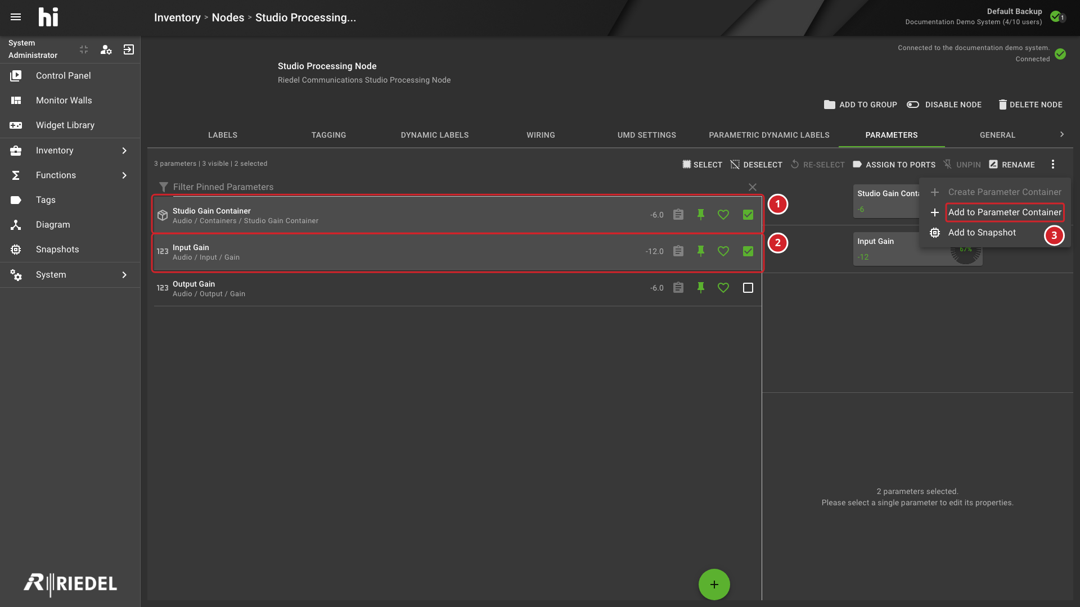Copy Output Gain value clipboard icon
The height and width of the screenshot is (607, 1080).
pos(678,288)
